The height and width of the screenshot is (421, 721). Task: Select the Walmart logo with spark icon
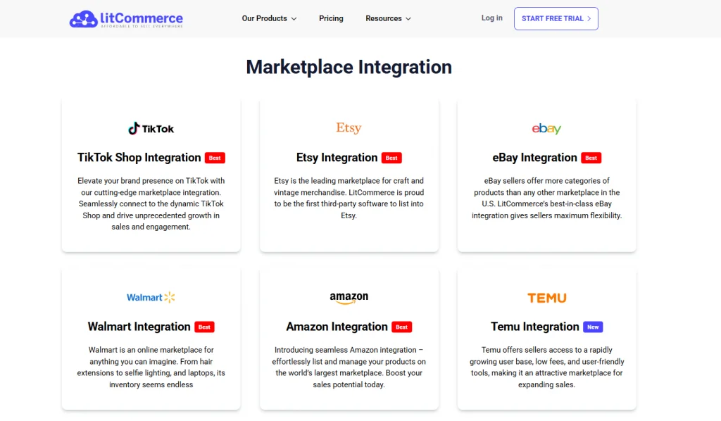(x=151, y=297)
